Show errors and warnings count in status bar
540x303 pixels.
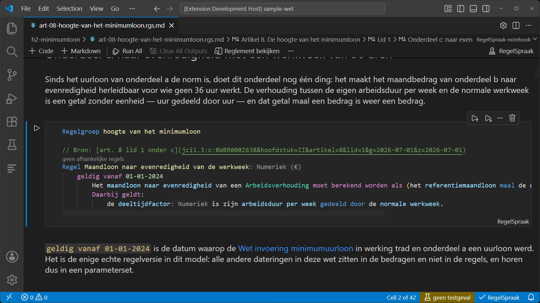(34, 297)
